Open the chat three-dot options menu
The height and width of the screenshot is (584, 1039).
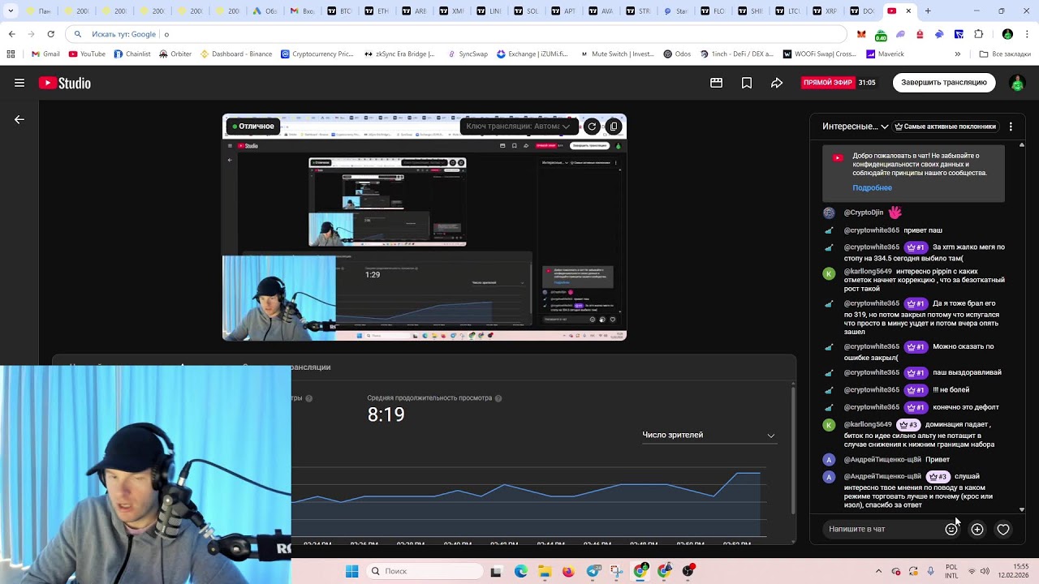tap(1011, 127)
